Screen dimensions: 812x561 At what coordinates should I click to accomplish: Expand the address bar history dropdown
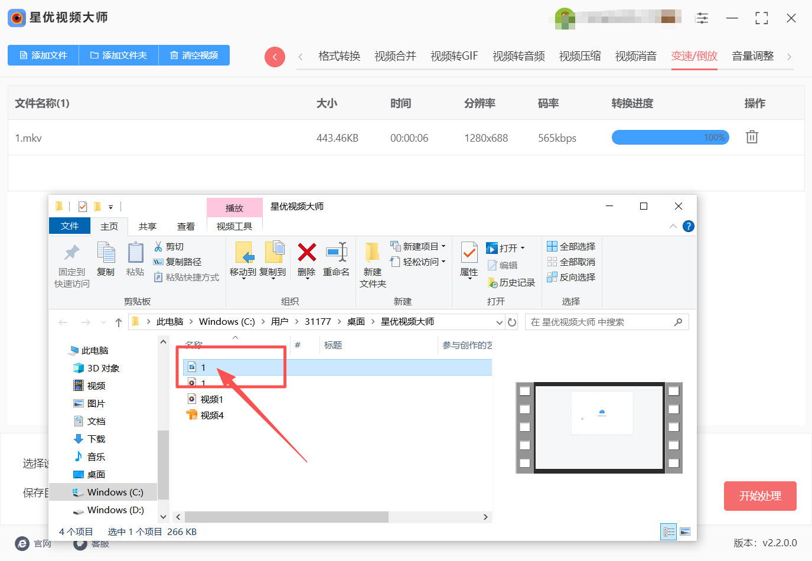500,322
